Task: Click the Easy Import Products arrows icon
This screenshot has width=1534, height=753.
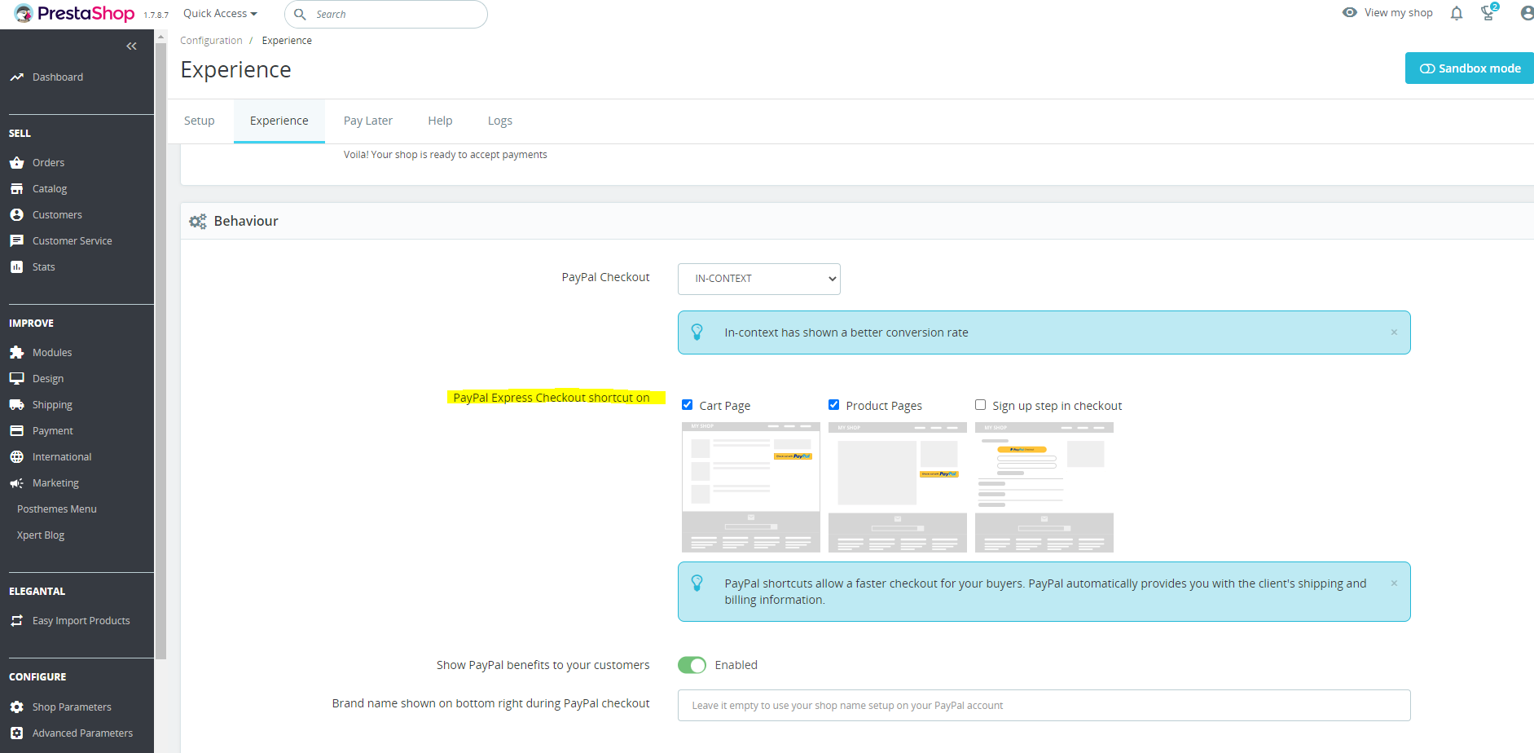Action: point(16,621)
